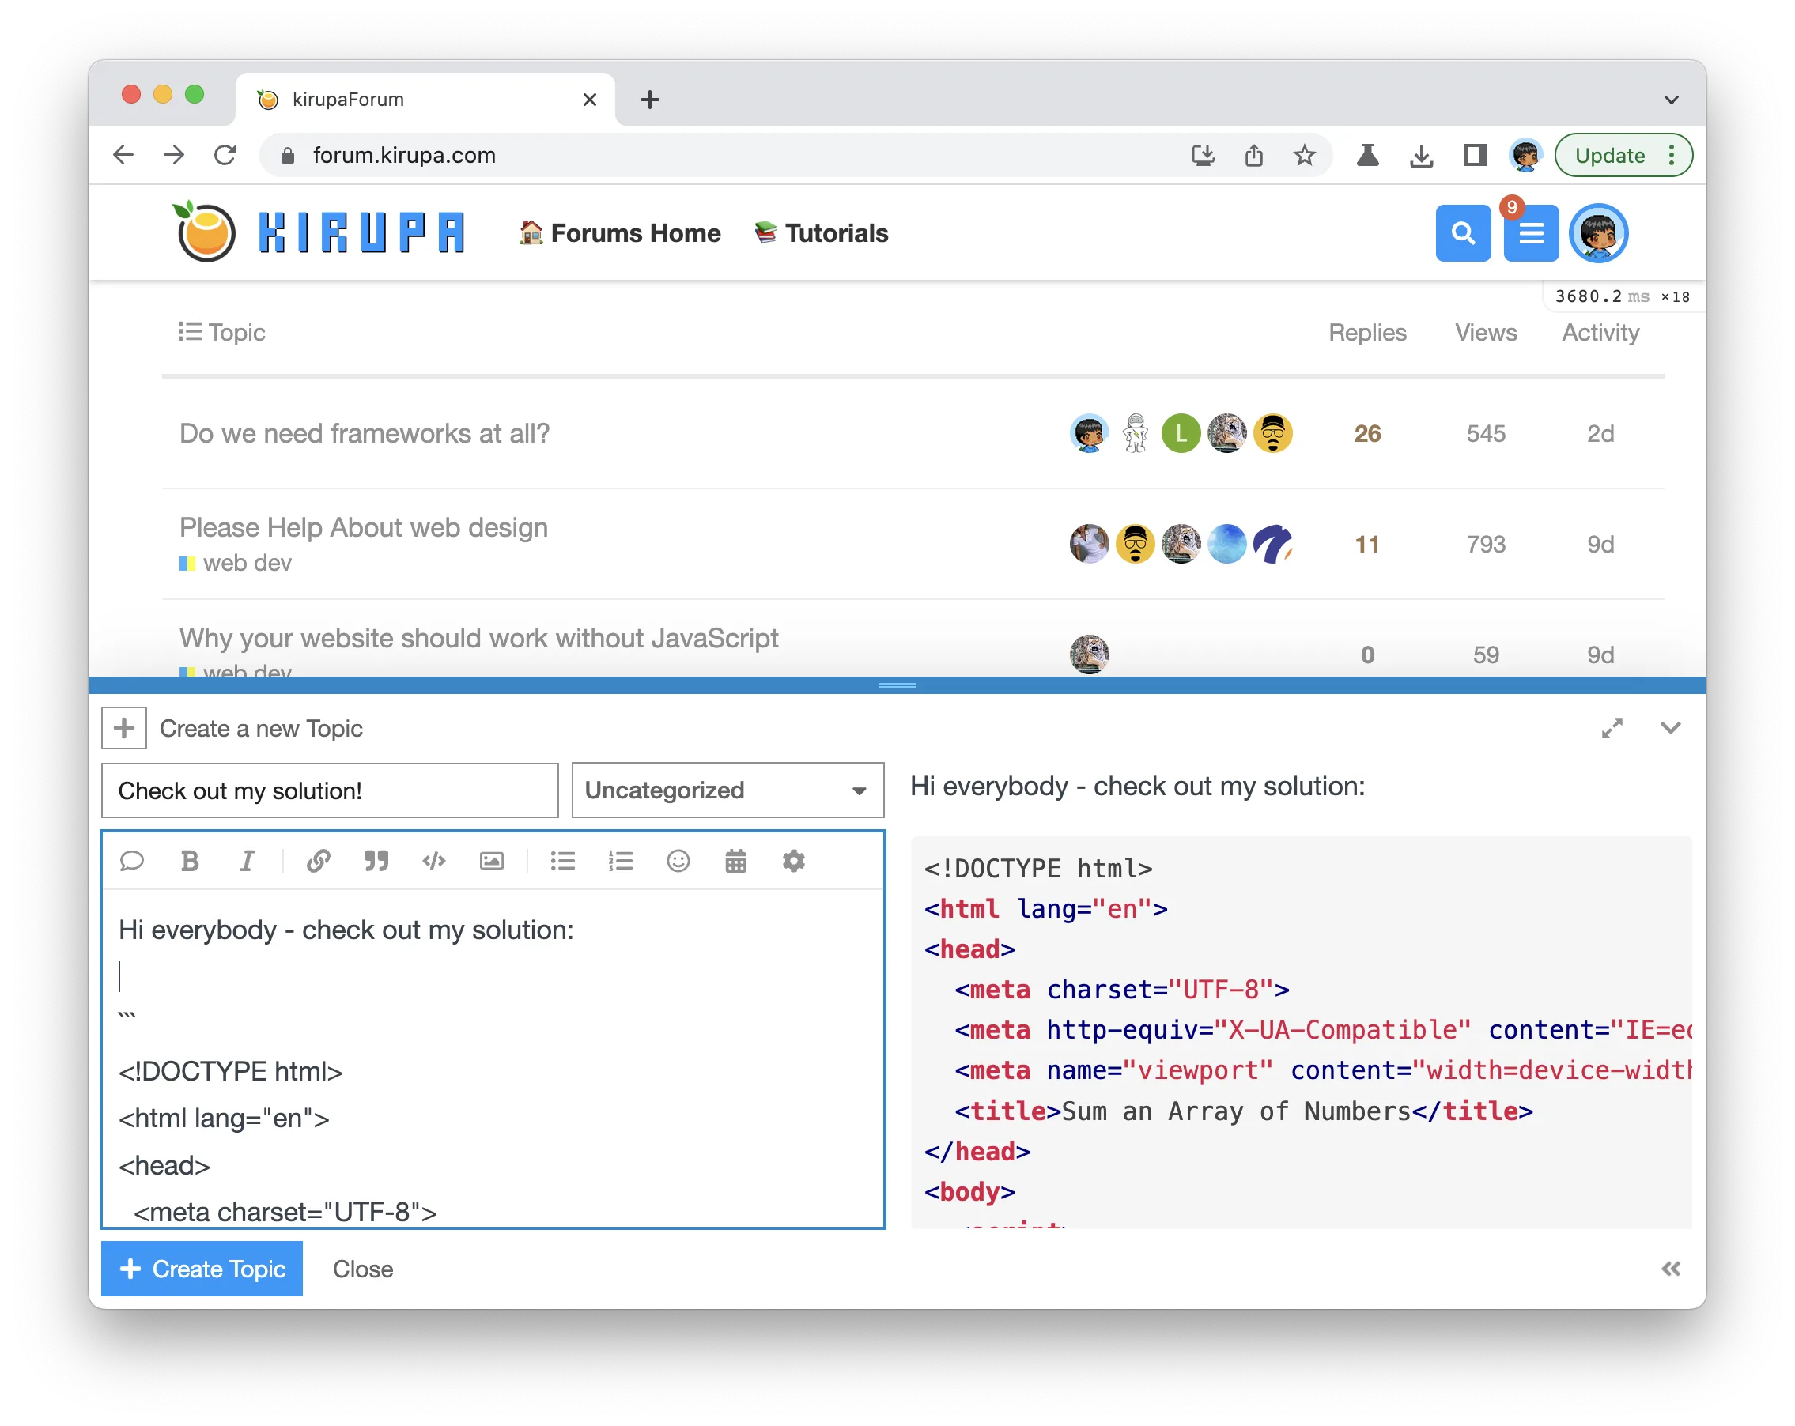Insert a hyperlink using the link icon

[x=318, y=861]
